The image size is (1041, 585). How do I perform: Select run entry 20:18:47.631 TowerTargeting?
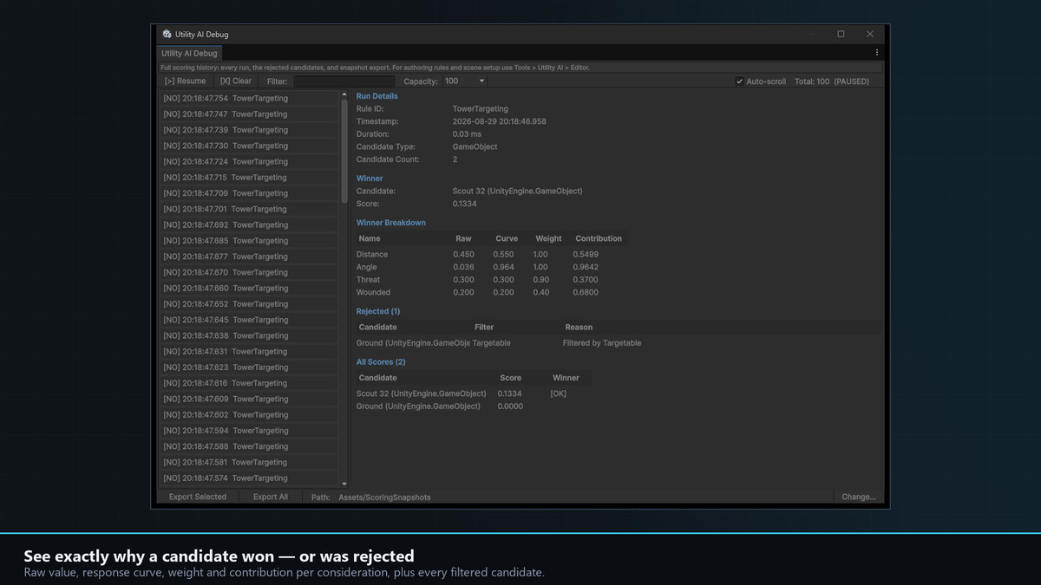tap(249, 351)
